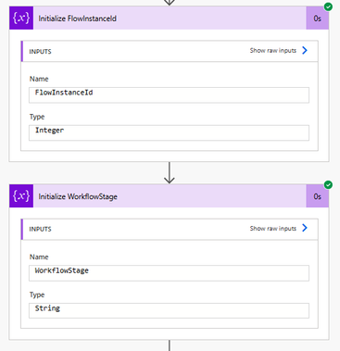
Task: Click the INPUTS heading in FlowInstanceId card
Action: point(40,52)
